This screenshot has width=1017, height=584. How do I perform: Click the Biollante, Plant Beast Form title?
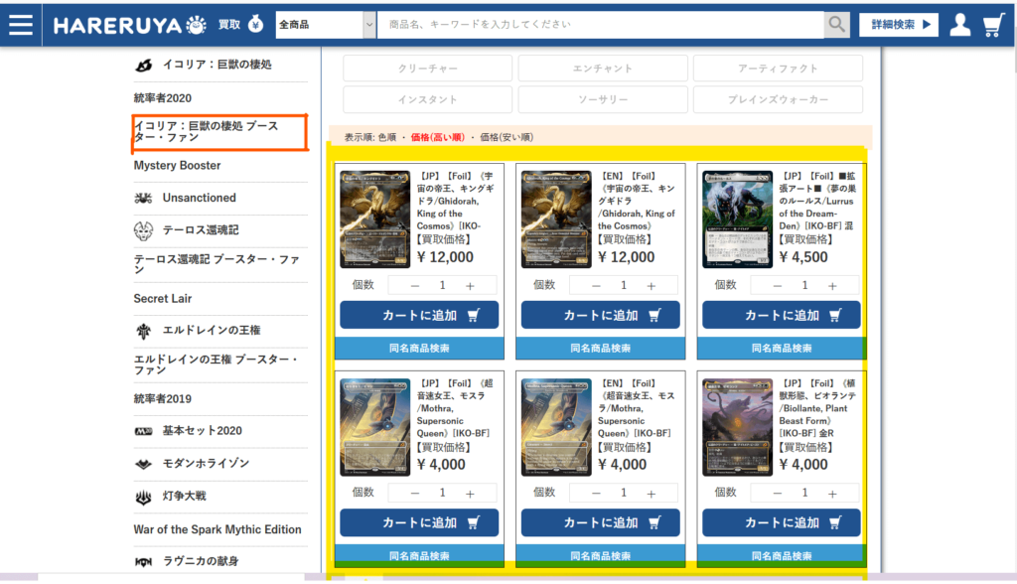click(818, 408)
